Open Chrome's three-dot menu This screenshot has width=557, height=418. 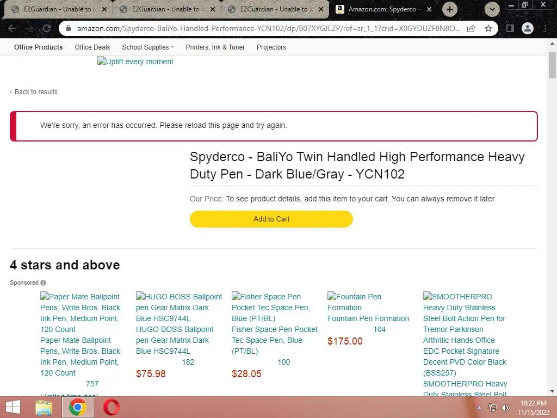pyautogui.click(x=545, y=28)
